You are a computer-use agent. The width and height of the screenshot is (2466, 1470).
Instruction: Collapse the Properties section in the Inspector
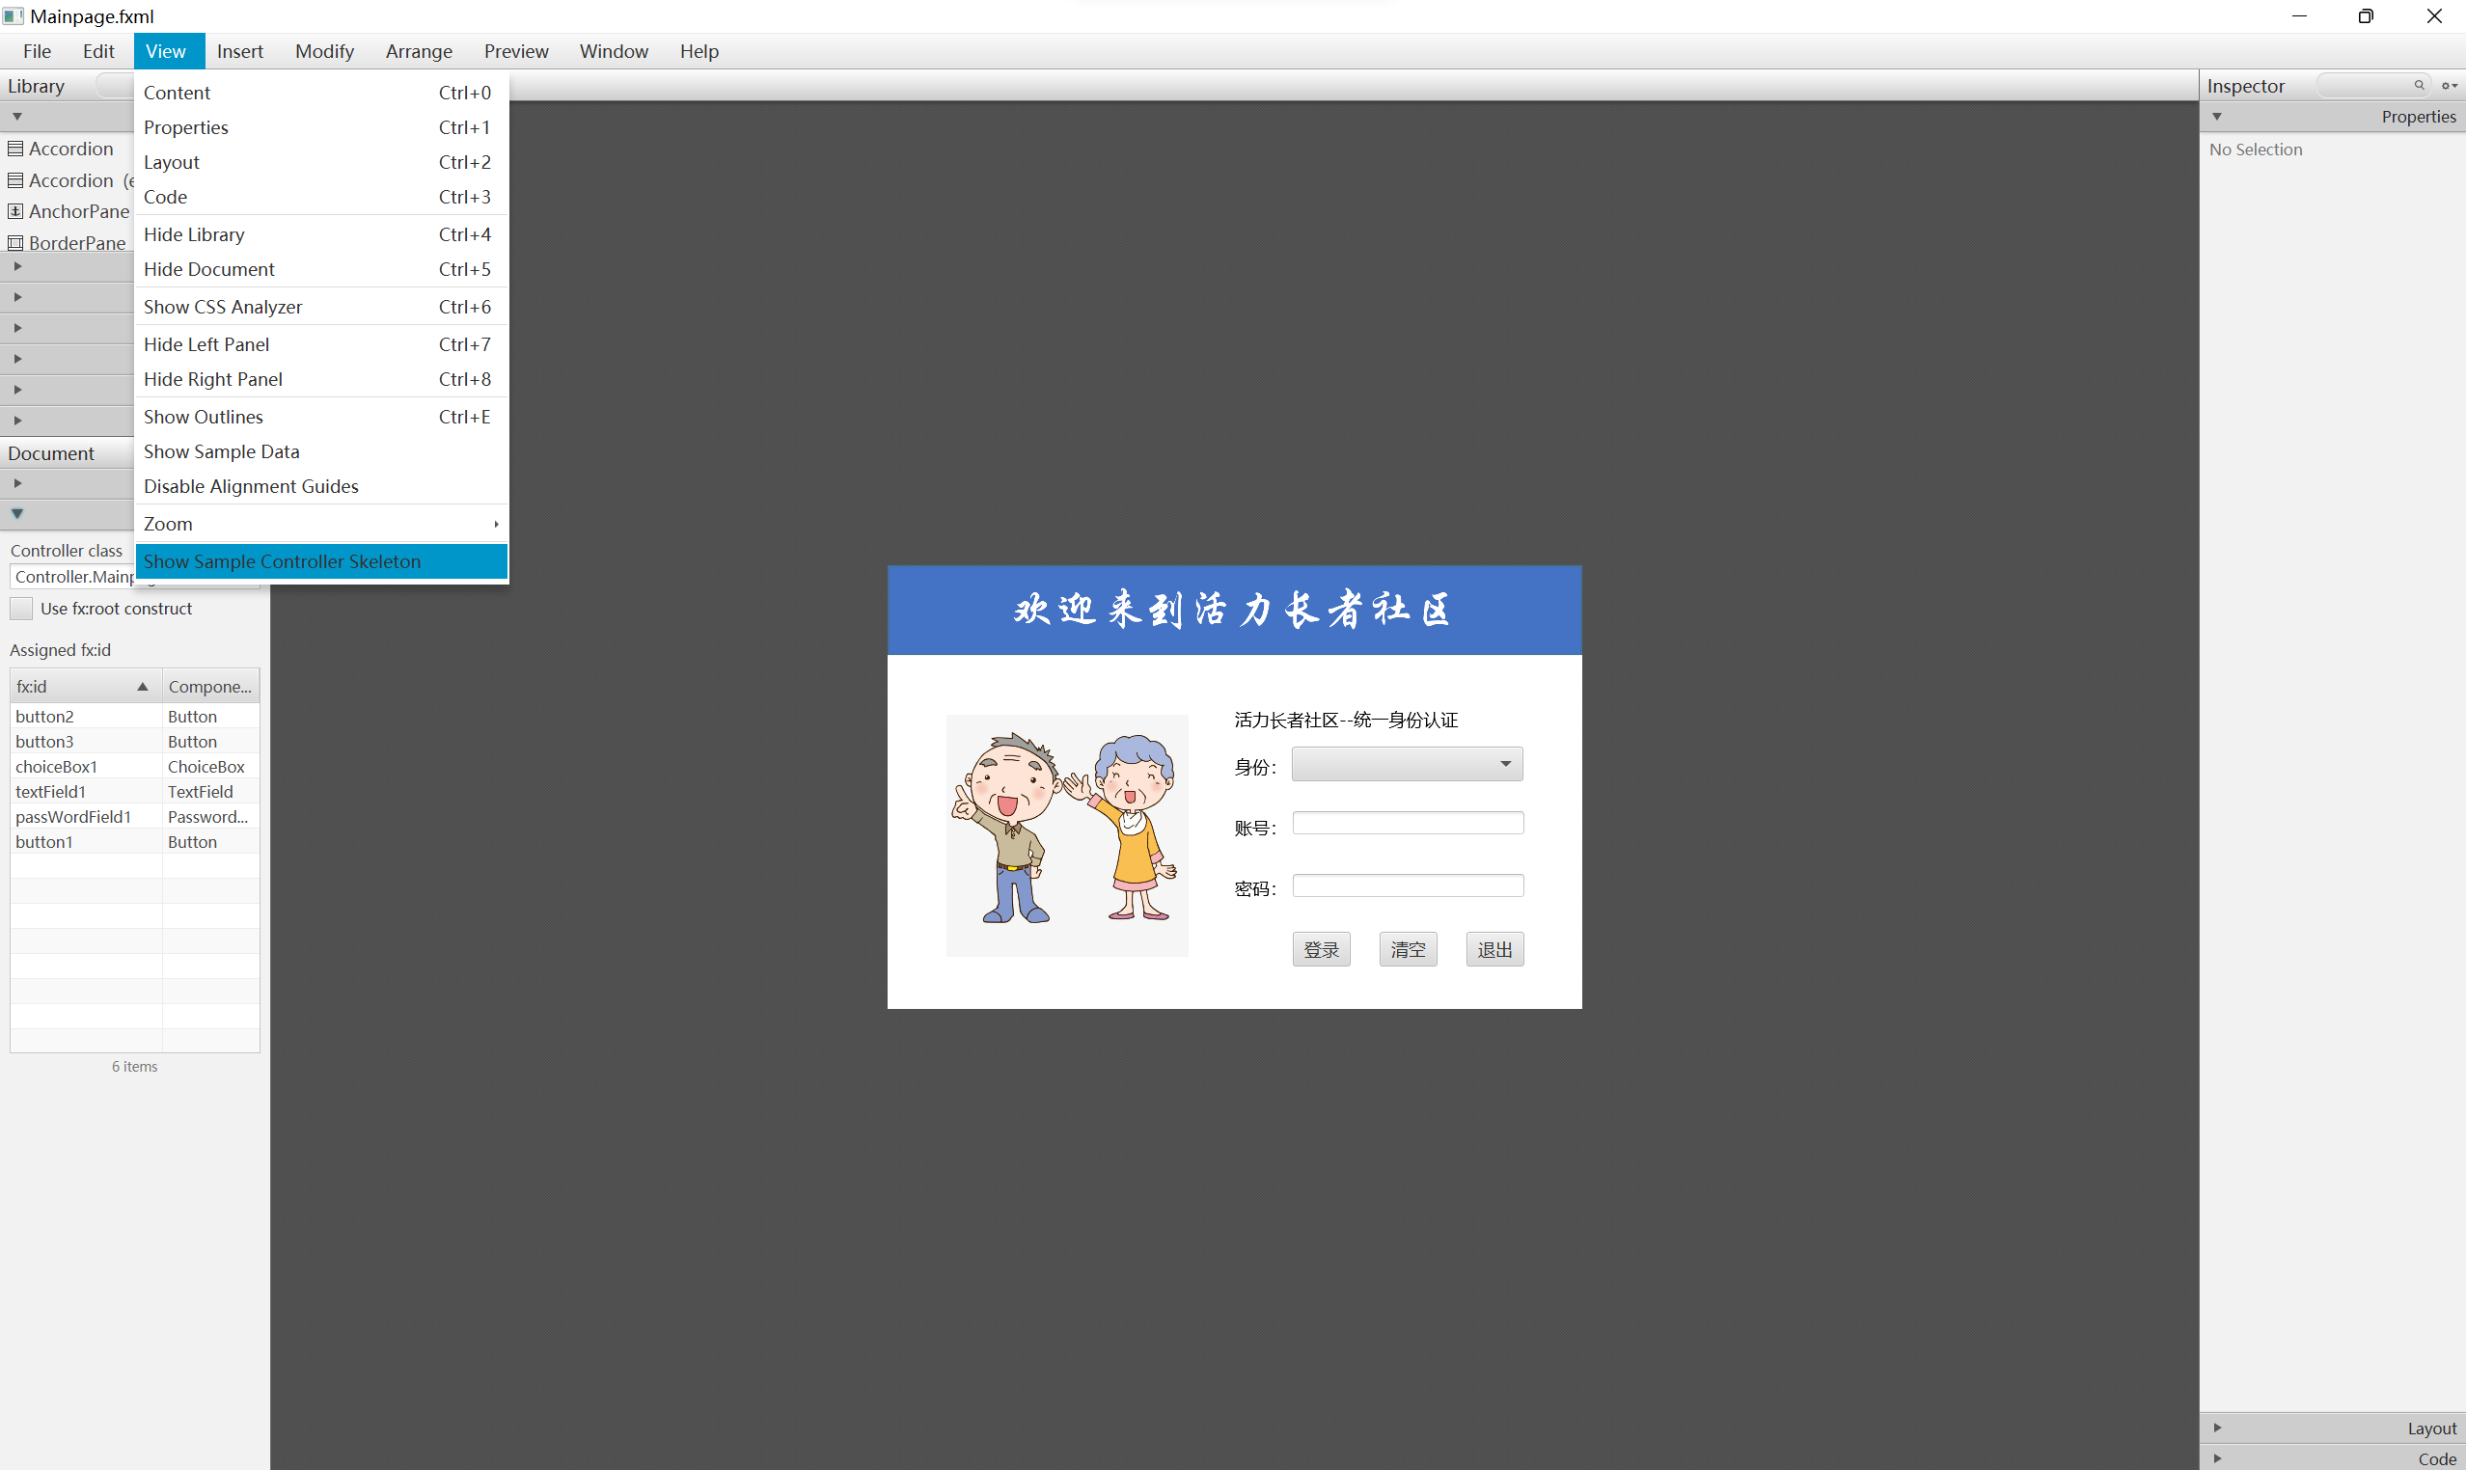tap(2217, 116)
